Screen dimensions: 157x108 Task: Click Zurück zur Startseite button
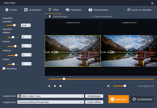(x=139, y=10)
